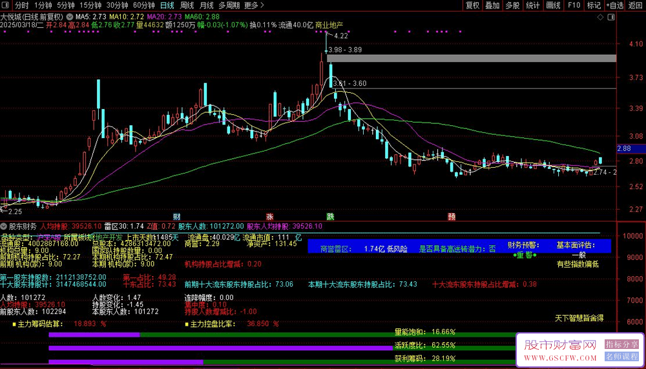Click the 财 event marker on the timeline
Image resolution: width=646 pixels, height=369 pixels.
click(x=176, y=215)
